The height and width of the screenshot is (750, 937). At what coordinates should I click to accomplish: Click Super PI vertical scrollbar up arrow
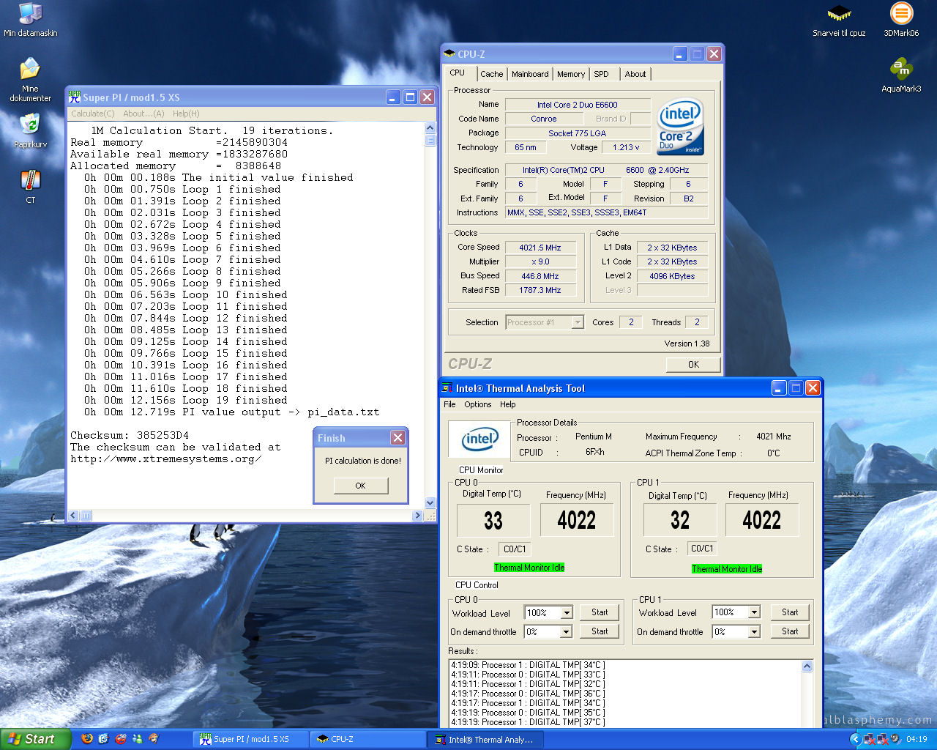tap(430, 128)
